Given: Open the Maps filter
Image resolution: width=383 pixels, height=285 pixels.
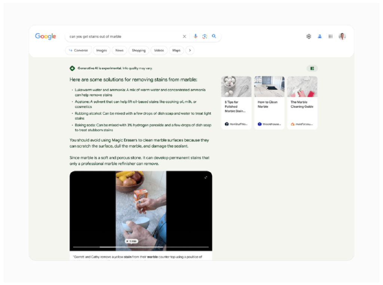Looking at the screenshot, I should pos(176,50).
